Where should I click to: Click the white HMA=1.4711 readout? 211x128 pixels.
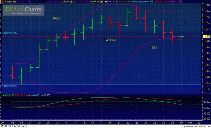coord(111,2)
